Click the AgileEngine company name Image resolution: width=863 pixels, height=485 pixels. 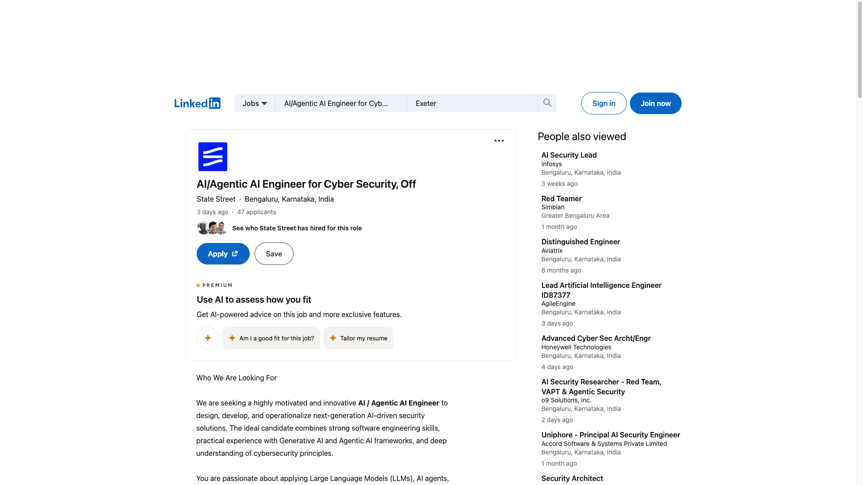pyautogui.click(x=558, y=304)
